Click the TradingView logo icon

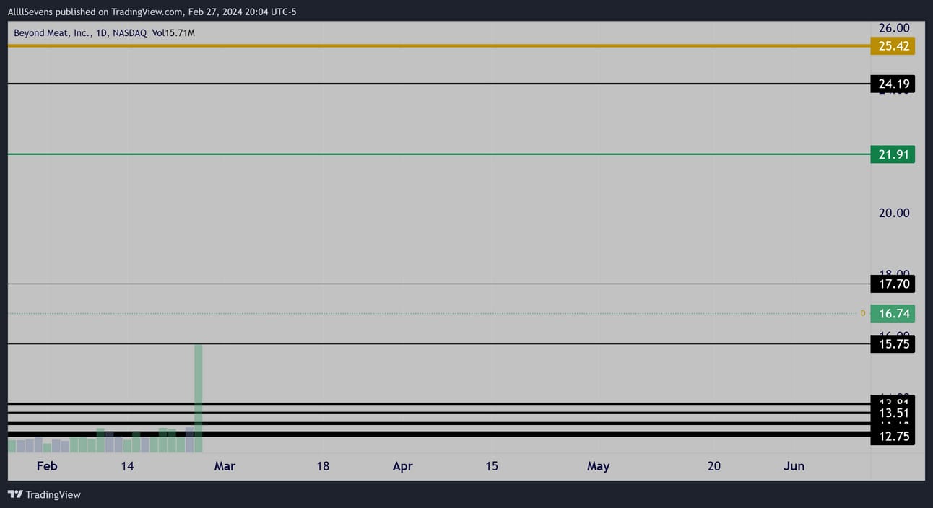click(x=14, y=494)
